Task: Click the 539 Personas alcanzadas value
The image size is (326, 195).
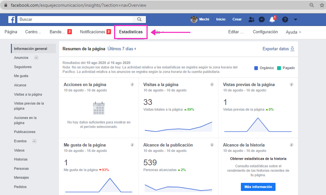Action: (x=150, y=162)
